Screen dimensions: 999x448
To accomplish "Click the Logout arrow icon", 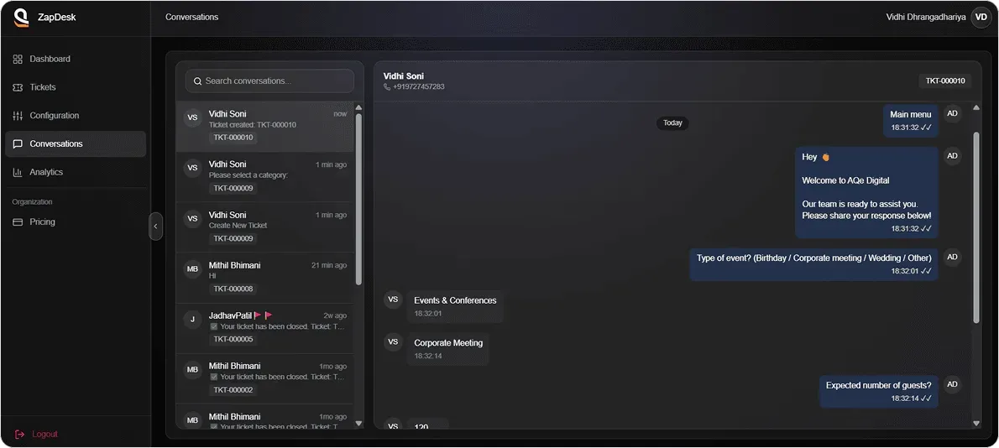I will 20,434.
